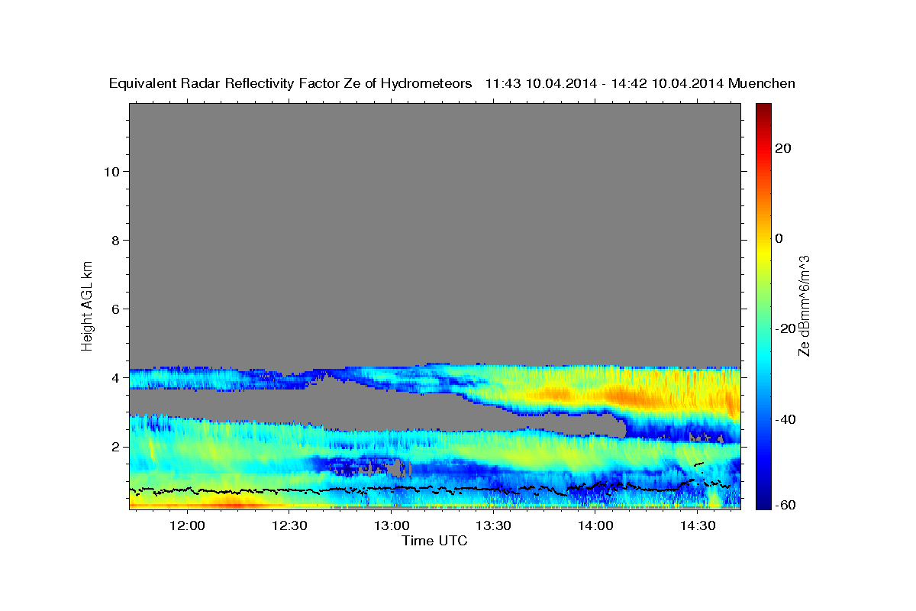This screenshot has height=611, width=916.
Task: Click the '14:30' time tick label
Action: click(698, 525)
